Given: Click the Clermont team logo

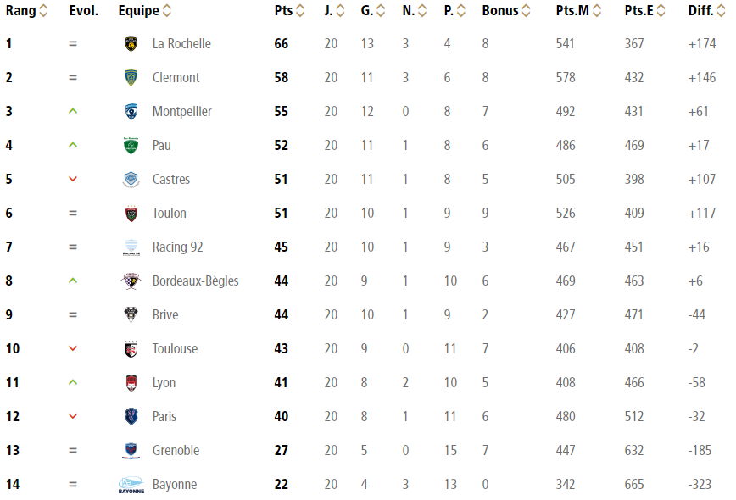Looking at the screenshot, I should point(131,77).
